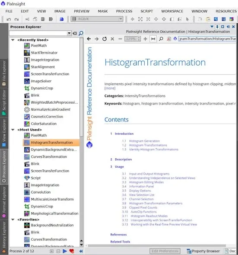Viewport: 238px width, 255px height.
Task: Click the process list vertical scrollbar
Action: click(82, 87)
